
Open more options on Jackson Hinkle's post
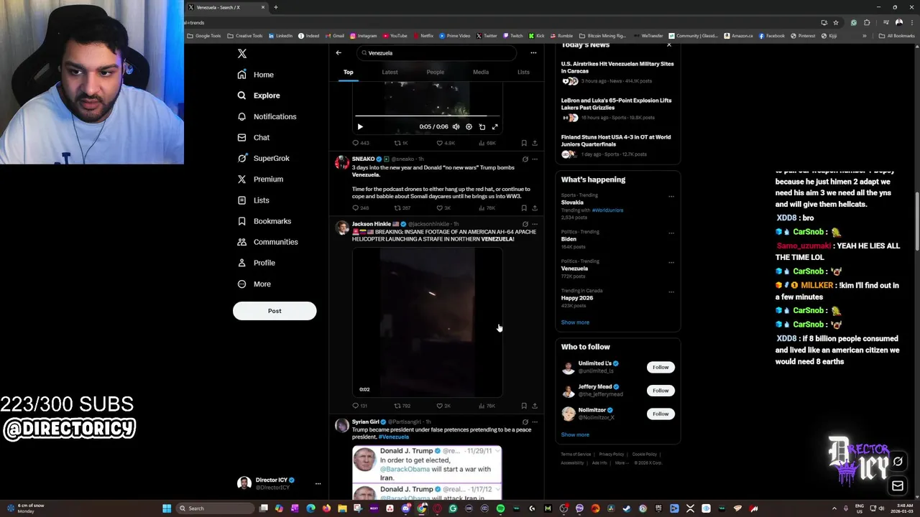534,224
